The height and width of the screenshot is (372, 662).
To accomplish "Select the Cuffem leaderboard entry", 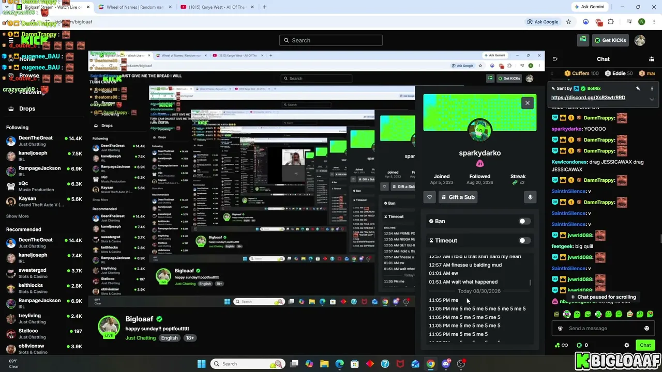I will pyautogui.click(x=581, y=73).
